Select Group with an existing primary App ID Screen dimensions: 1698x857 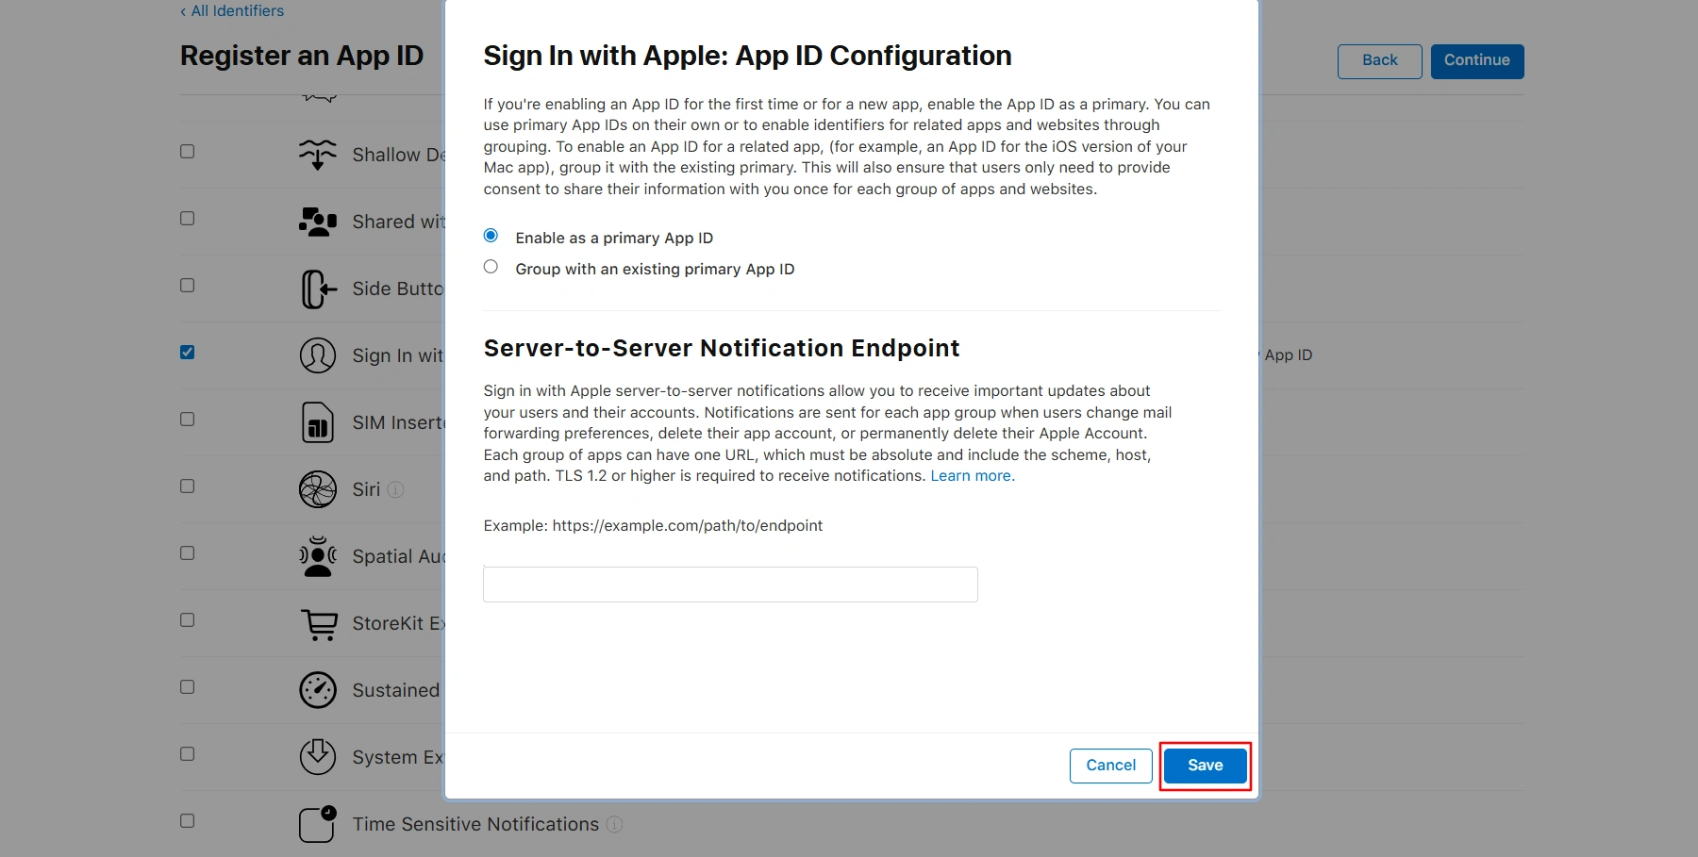491,267
